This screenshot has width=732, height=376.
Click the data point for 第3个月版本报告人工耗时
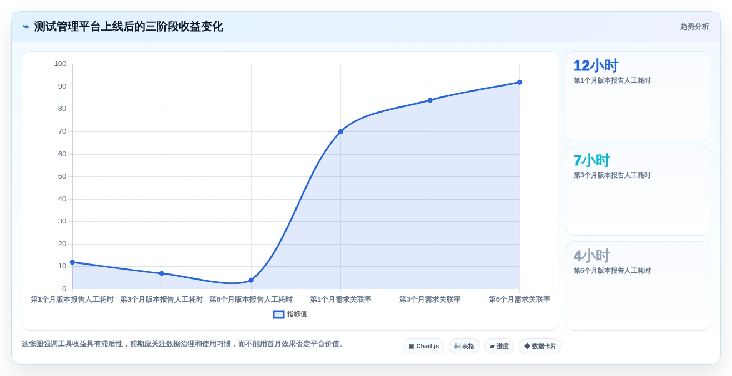click(x=162, y=273)
